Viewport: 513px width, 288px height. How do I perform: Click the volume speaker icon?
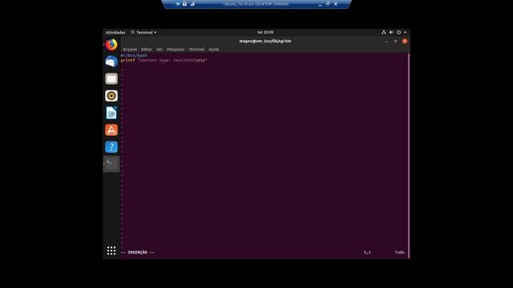[x=391, y=32]
